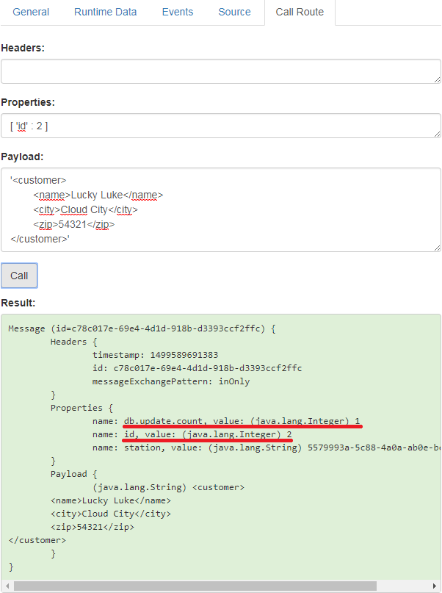Screen dimensions: 442x593
Task: Click into the Properties text area
Action: tap(220, 126)
